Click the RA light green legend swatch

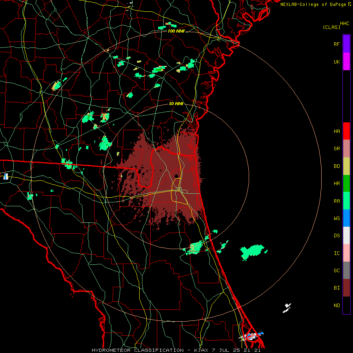point(346,201)
